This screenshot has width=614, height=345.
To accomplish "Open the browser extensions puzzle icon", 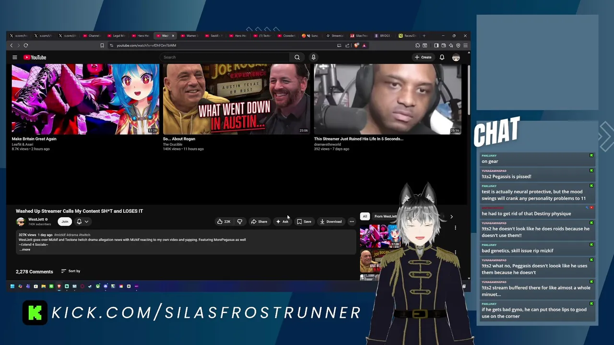I will 417,46.
